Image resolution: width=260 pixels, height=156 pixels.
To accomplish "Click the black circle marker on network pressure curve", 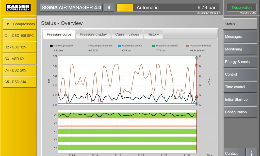I will point(197,97).
